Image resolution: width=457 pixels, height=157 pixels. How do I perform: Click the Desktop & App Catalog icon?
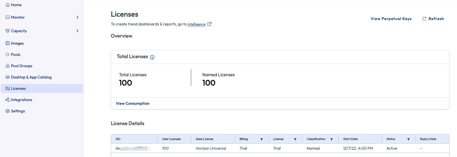pos(8,77)
